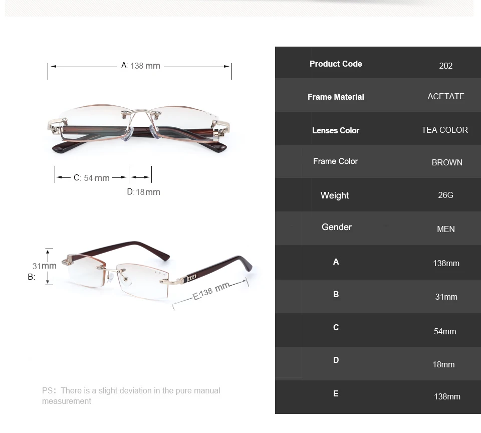Click the C: 54 mm lens width annotation
Viewport: 481px width, 433px height.
[x=91, y=178]
